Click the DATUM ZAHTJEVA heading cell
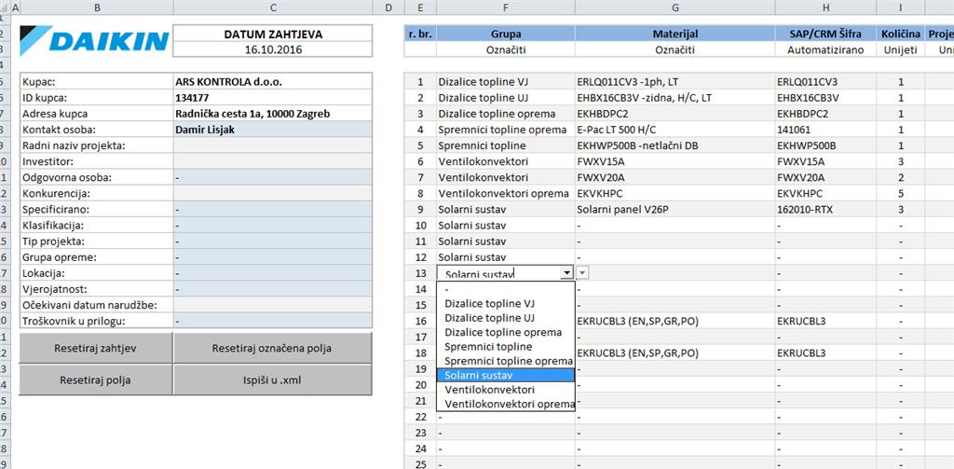This screenshot has height=469, width=954. [x=273, y=34]
